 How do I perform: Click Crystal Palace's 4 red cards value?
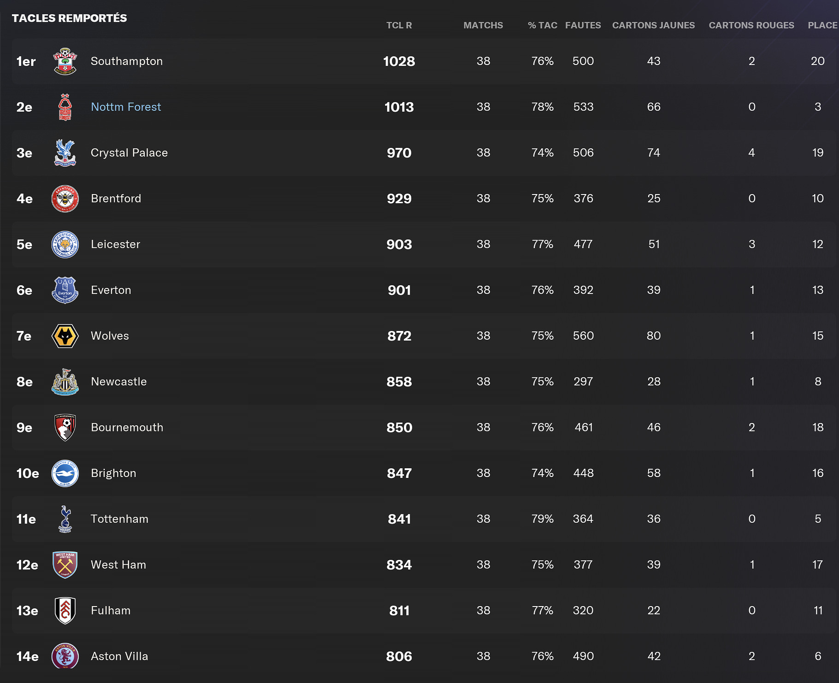coord(752,153)
